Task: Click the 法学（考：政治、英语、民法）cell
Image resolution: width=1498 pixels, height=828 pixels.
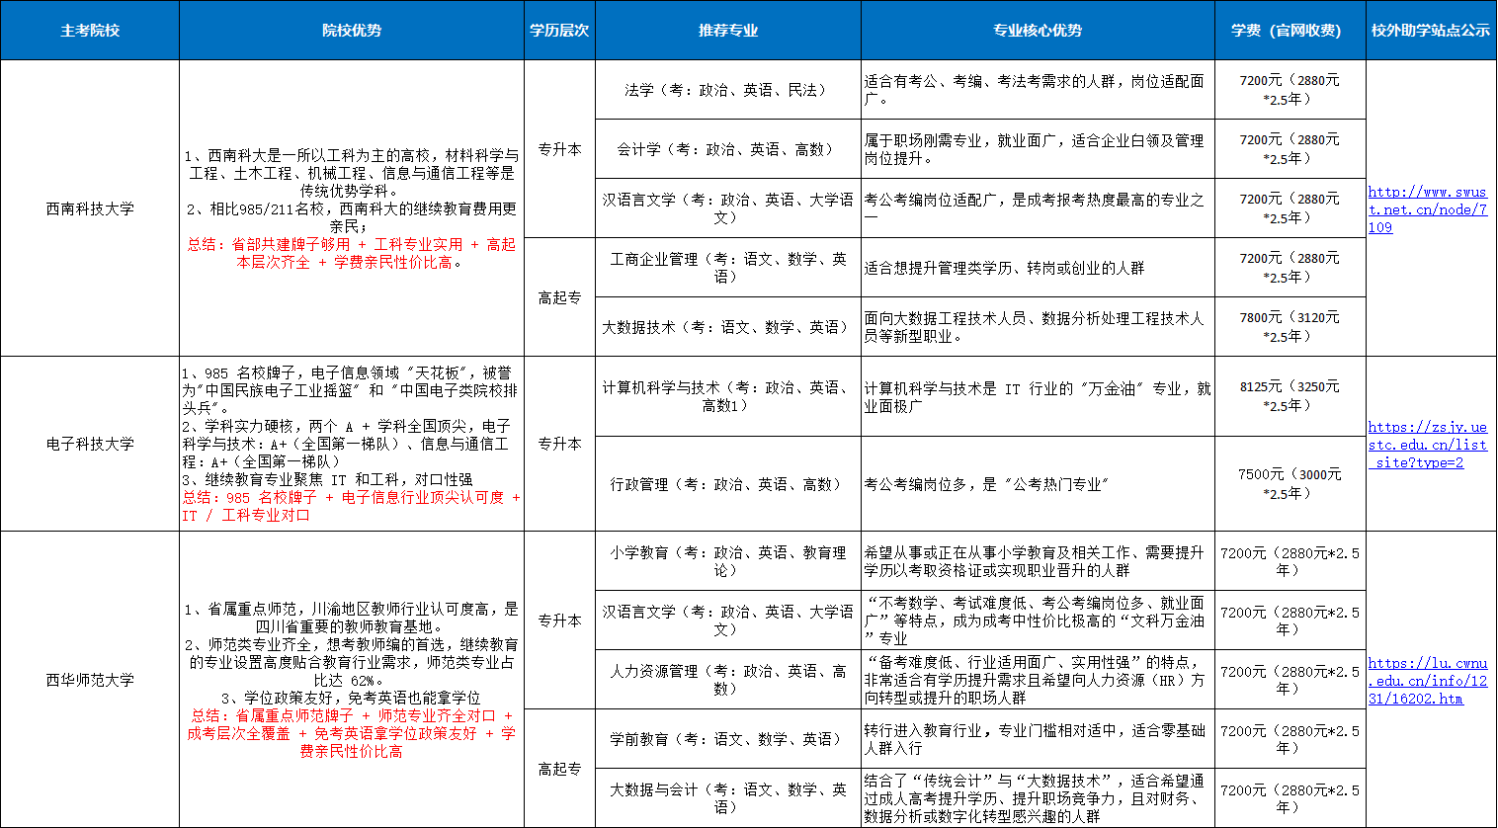Action: 728,90
